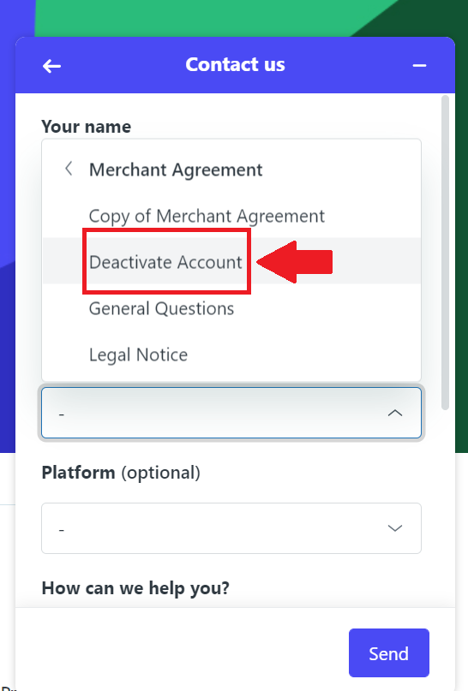The image size is (468, 691).
Task: Collapse the open list with the up chevron
Action: (395, 413)
